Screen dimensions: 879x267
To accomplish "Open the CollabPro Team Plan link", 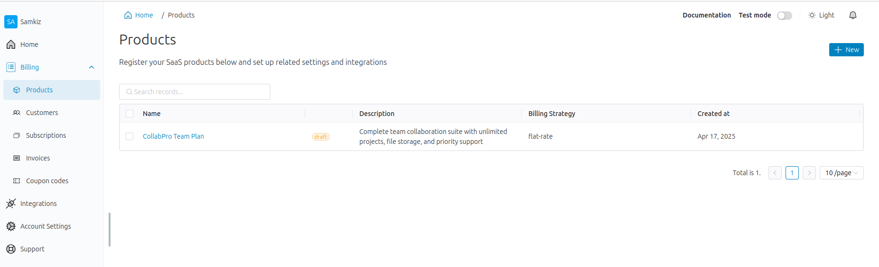I will point(173,136).
